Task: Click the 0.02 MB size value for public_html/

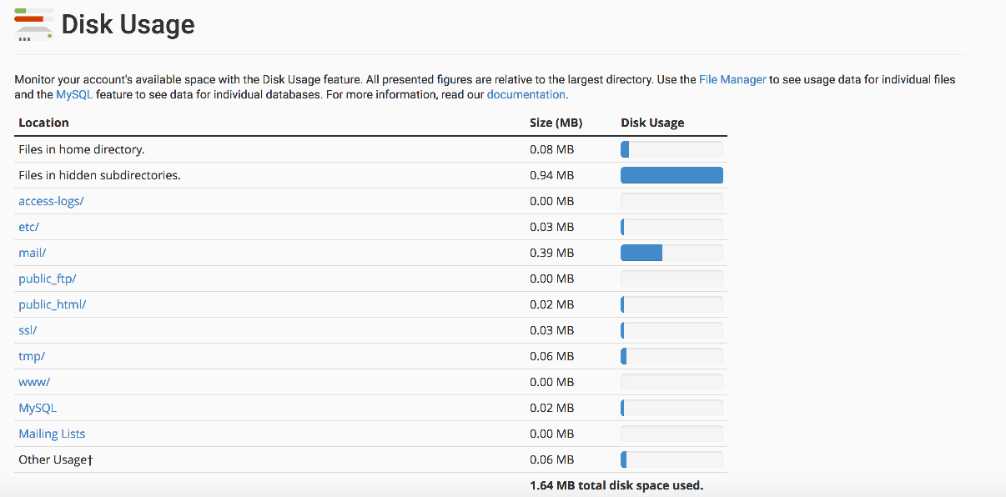Action: click(x=551, y=304)
